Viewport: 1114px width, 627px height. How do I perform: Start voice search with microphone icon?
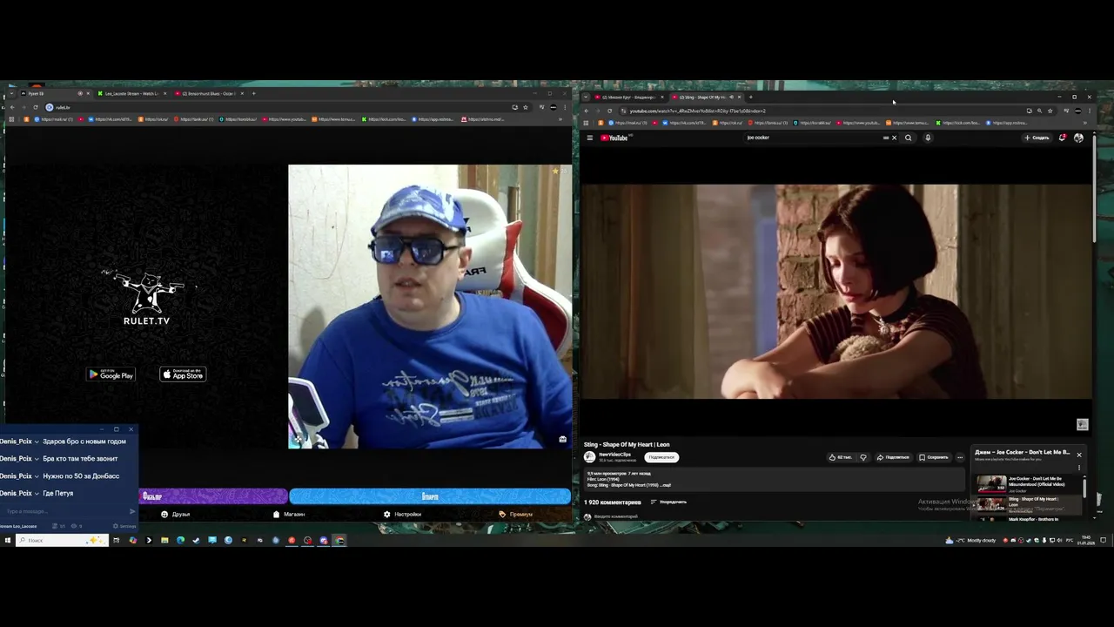pos(928,138)
